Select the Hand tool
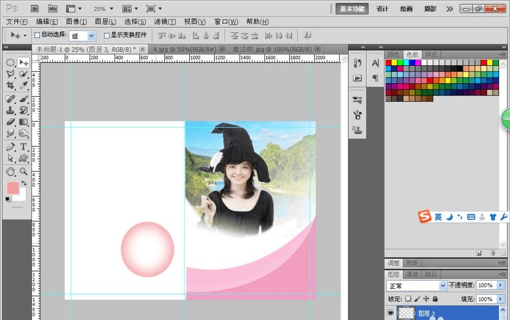The height and width of the screenshot is (320, 510). tap(10, 171)
